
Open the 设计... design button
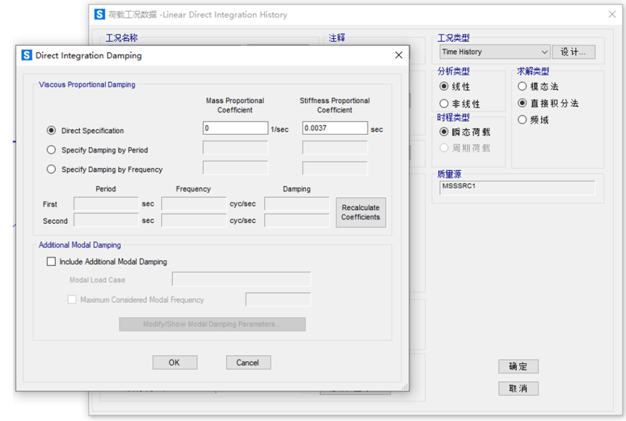pos(573,52)
